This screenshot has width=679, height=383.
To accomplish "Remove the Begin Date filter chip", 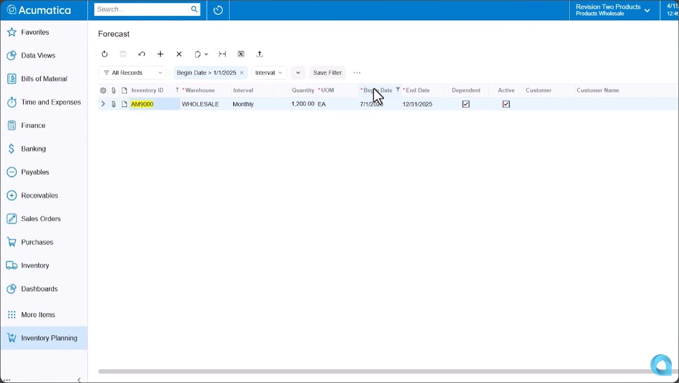I will [x=242, y=73].
